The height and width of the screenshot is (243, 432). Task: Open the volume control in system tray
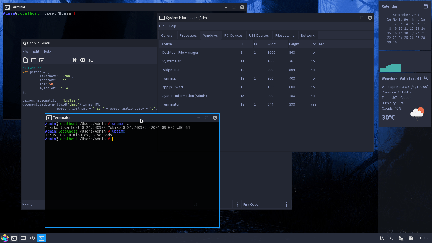click(x=391, y=238)
